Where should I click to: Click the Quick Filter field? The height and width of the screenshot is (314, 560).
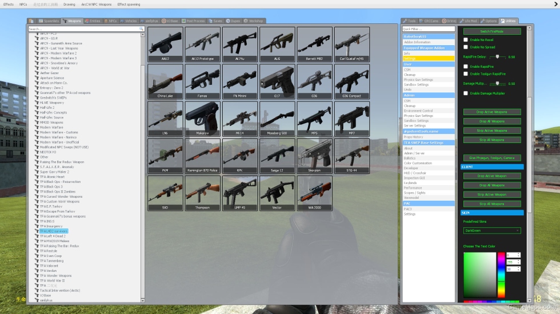click(x=428, y=29)
